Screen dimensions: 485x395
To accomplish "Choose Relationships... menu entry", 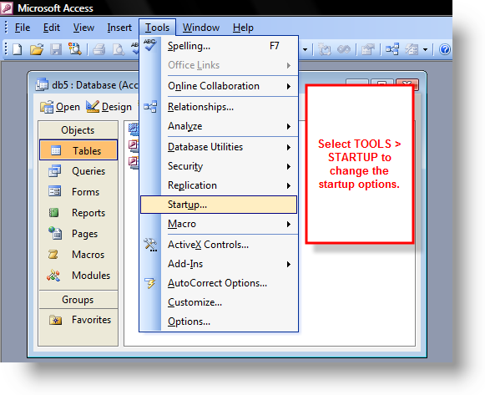I will (x=219, y=107).
